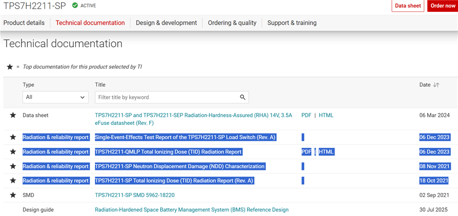Viewport: 458px width, 216px height.
Task: Click the Design guide type cell
Action: coord(38,209)
